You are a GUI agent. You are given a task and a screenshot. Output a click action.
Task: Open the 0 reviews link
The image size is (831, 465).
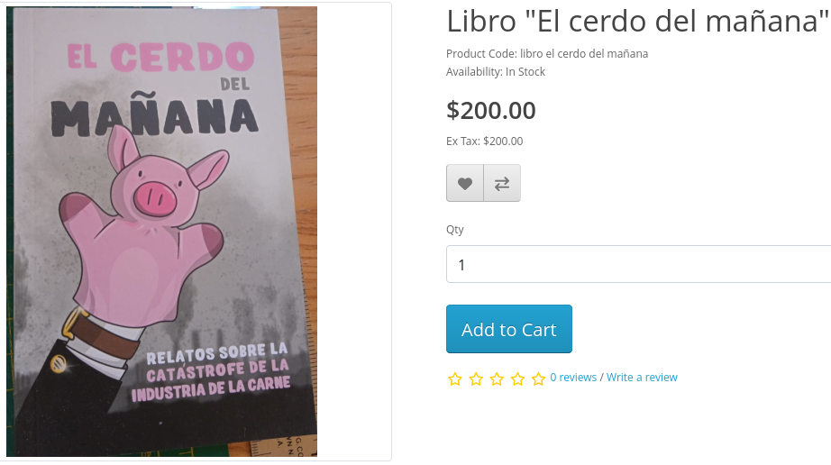coord(573,377)
